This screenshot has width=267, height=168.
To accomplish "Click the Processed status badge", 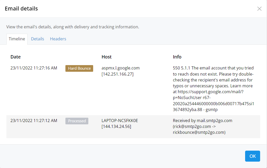I will [77, 121].
